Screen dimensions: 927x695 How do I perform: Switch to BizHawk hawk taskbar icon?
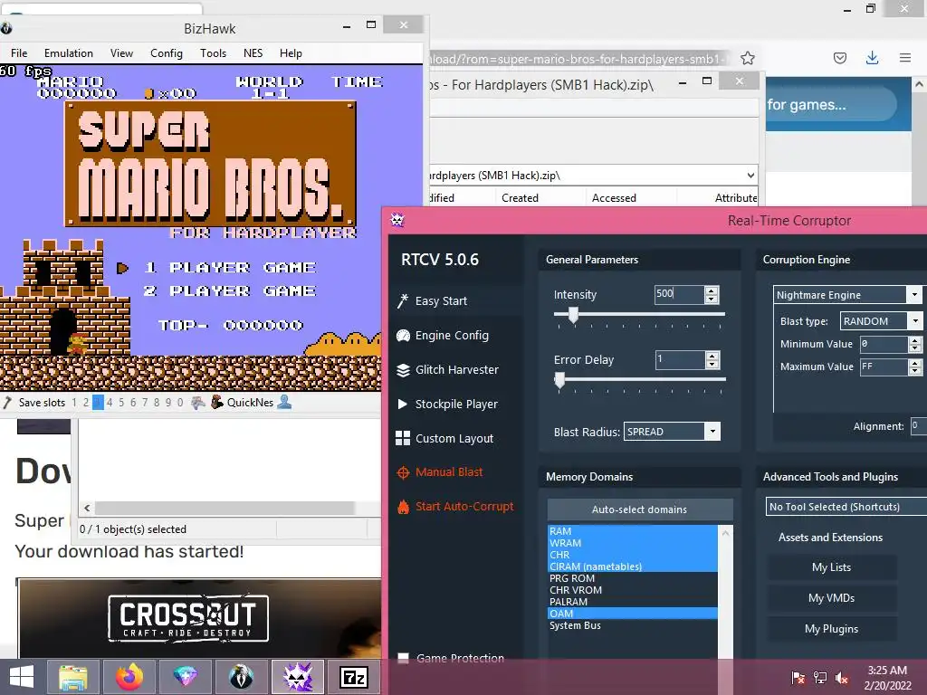coord(241,677)
